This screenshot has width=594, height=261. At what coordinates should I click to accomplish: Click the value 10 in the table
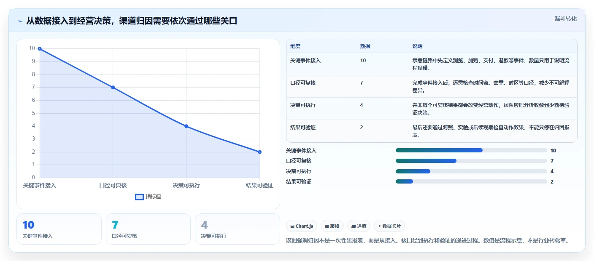tap(363, 61)
